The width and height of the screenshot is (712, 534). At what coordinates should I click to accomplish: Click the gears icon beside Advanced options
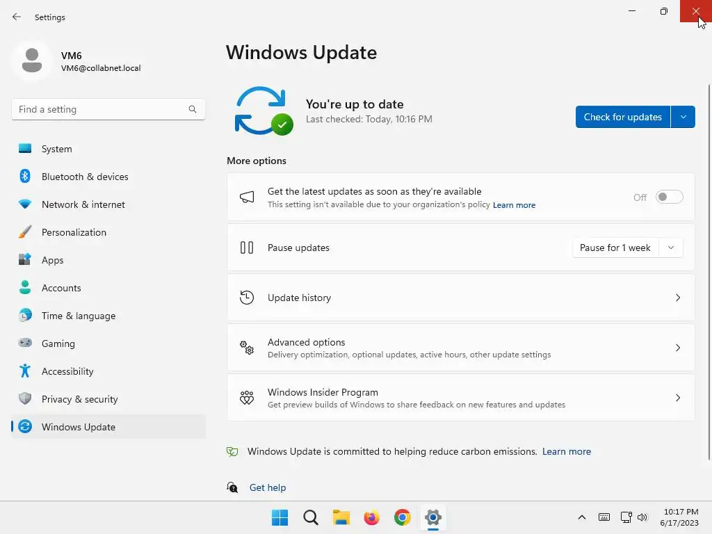pos(247,348)
